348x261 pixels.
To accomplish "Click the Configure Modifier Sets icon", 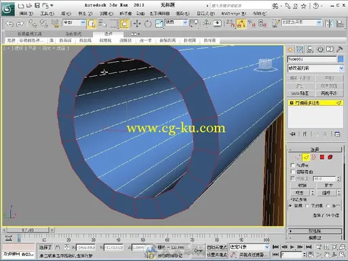I will coord(337,134).
